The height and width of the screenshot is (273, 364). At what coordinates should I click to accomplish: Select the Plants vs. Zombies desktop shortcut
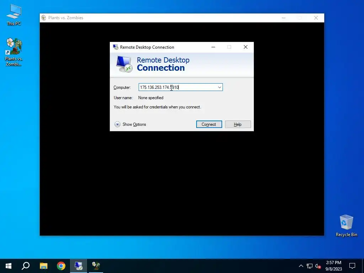click(x=14, y=52)
